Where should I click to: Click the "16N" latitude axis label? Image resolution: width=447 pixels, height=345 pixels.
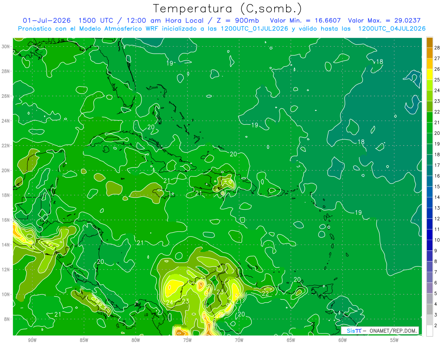point(6,220)
